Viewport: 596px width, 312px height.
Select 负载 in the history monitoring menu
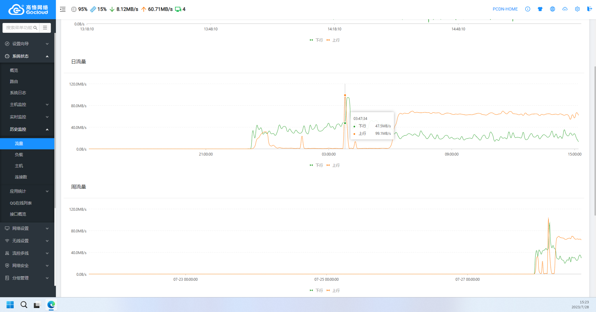[x=19, y=155]
